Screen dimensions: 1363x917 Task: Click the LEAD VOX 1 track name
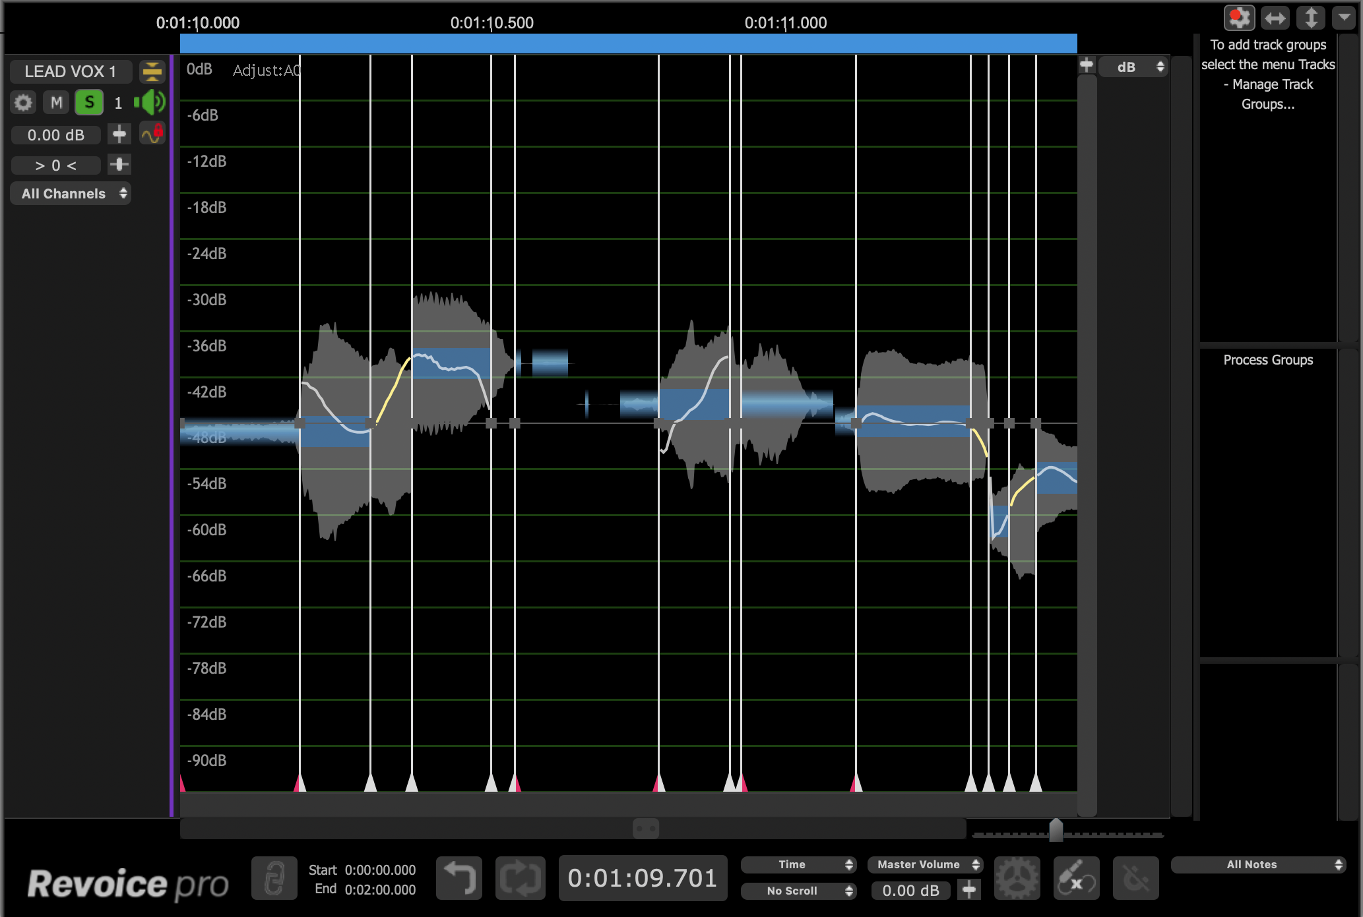point(71,71)
